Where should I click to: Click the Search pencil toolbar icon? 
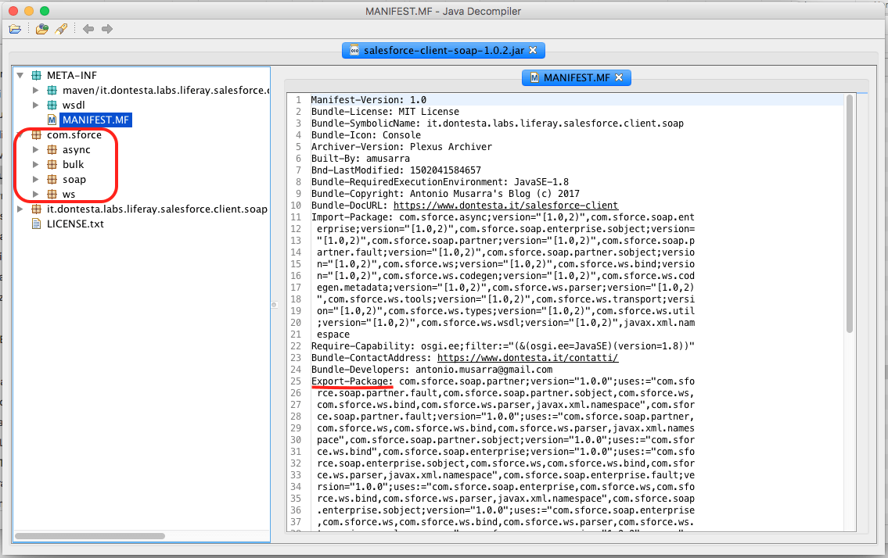pos(61,29)
